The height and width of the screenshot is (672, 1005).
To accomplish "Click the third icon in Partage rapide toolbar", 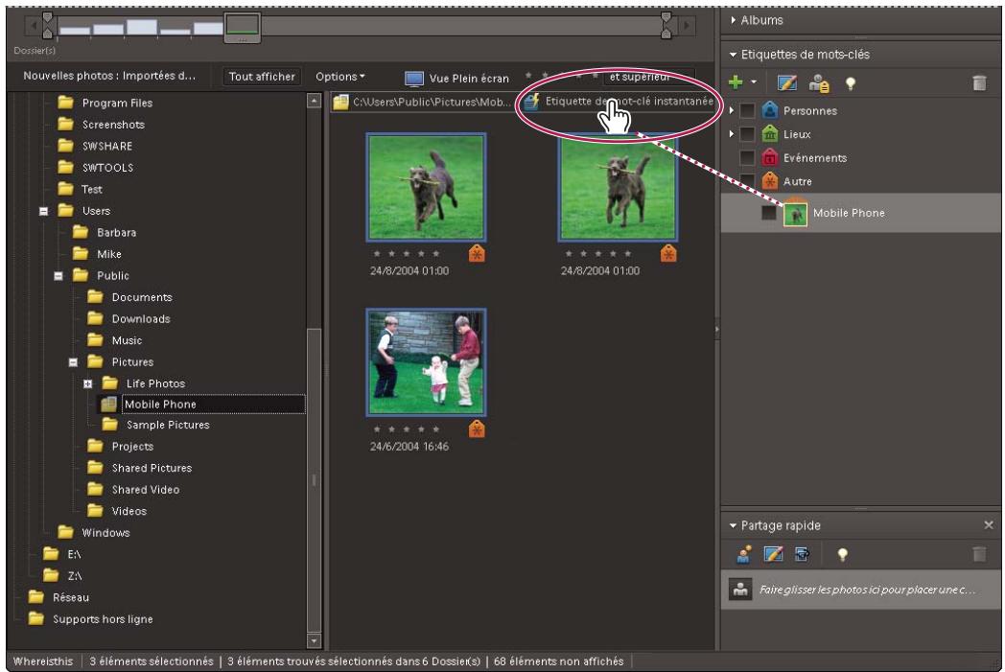I will click(x=802, y=554).
